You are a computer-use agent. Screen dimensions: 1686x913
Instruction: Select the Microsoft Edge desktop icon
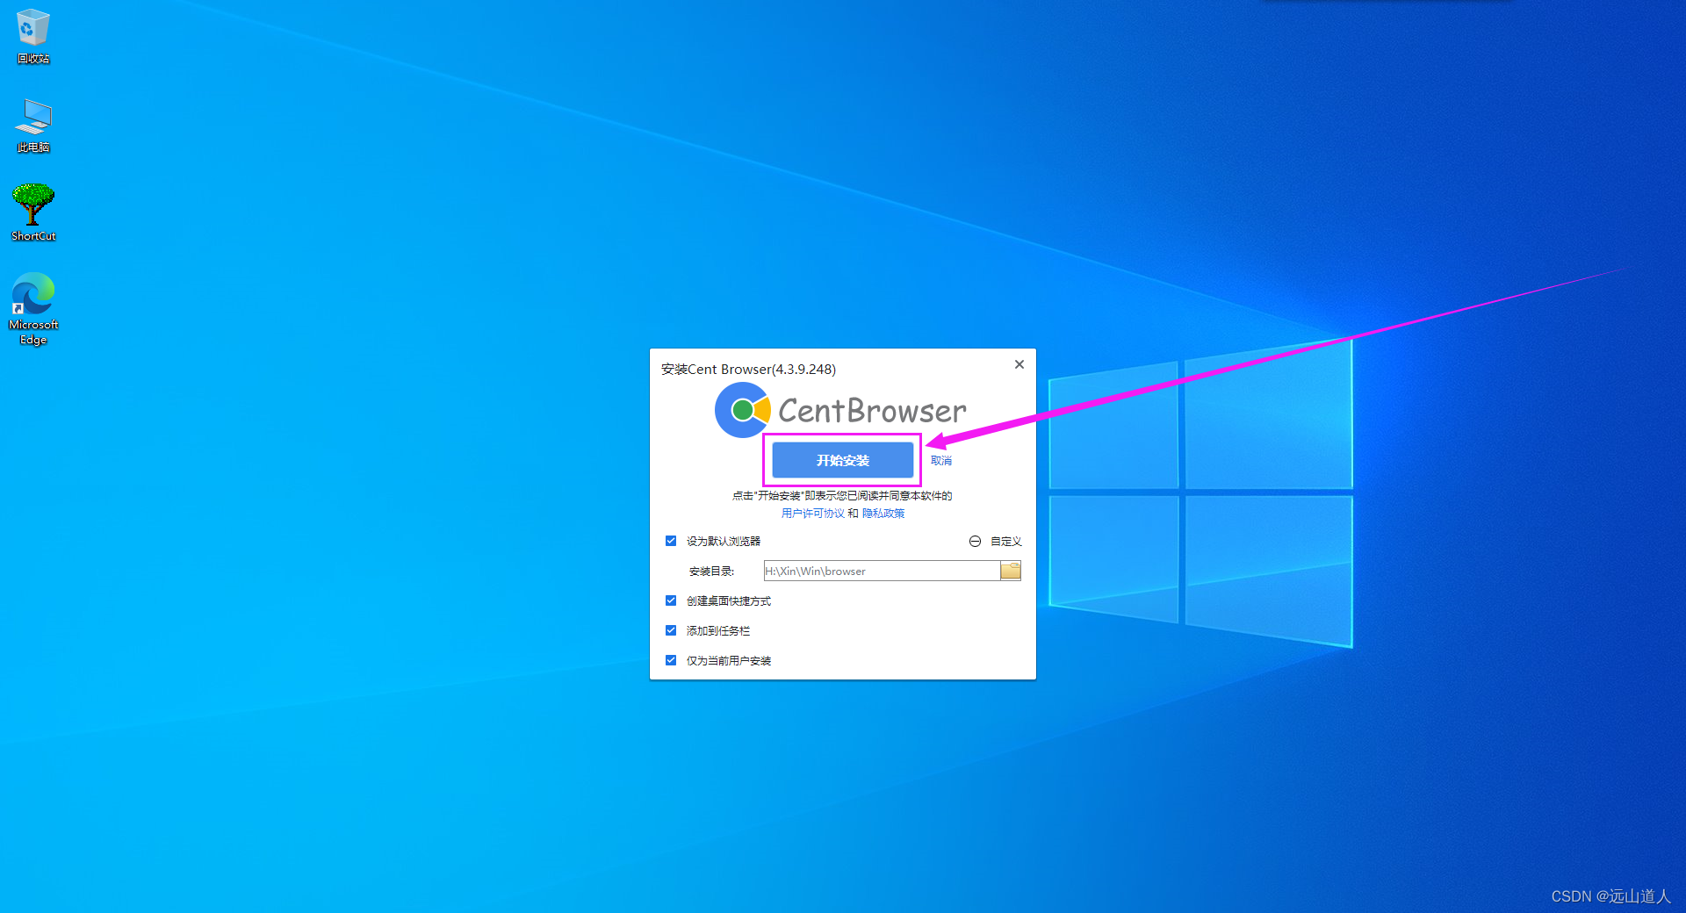pos(33,308)
